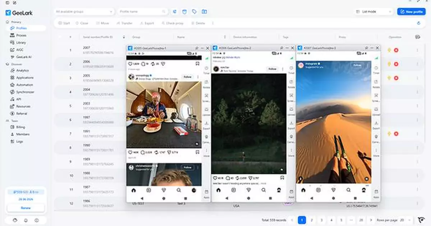Viewport: 431px width, 226px height.
Task: Click Android back button in GeeLarkPhone 1 window
Action: (142, 198)
